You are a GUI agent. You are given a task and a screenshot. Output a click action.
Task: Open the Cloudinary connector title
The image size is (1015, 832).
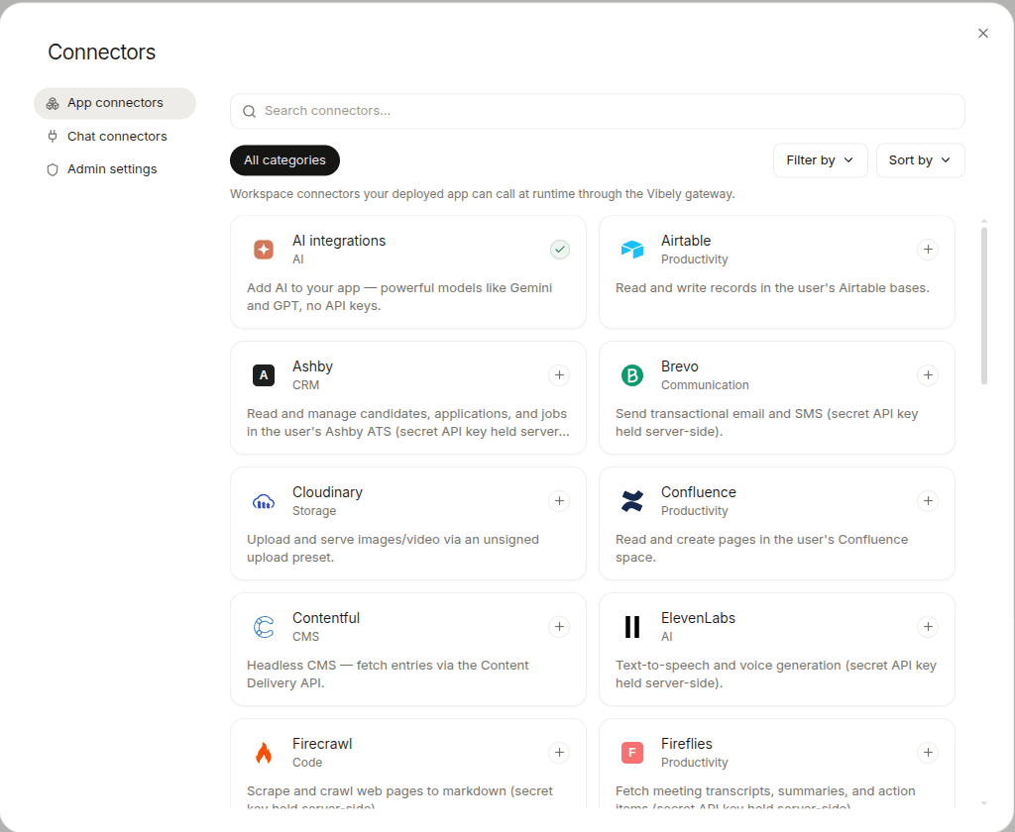coord(327,492)
